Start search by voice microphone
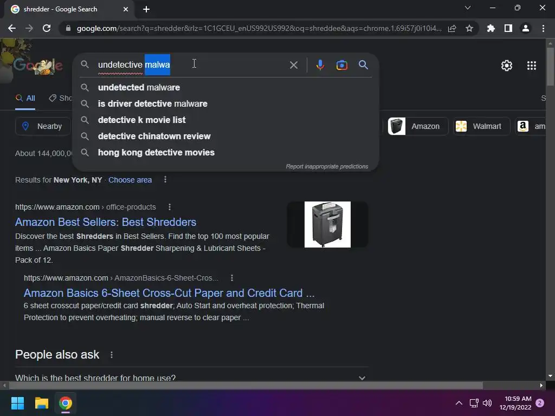This screenshot has height=416, width=555. (320, 65)
